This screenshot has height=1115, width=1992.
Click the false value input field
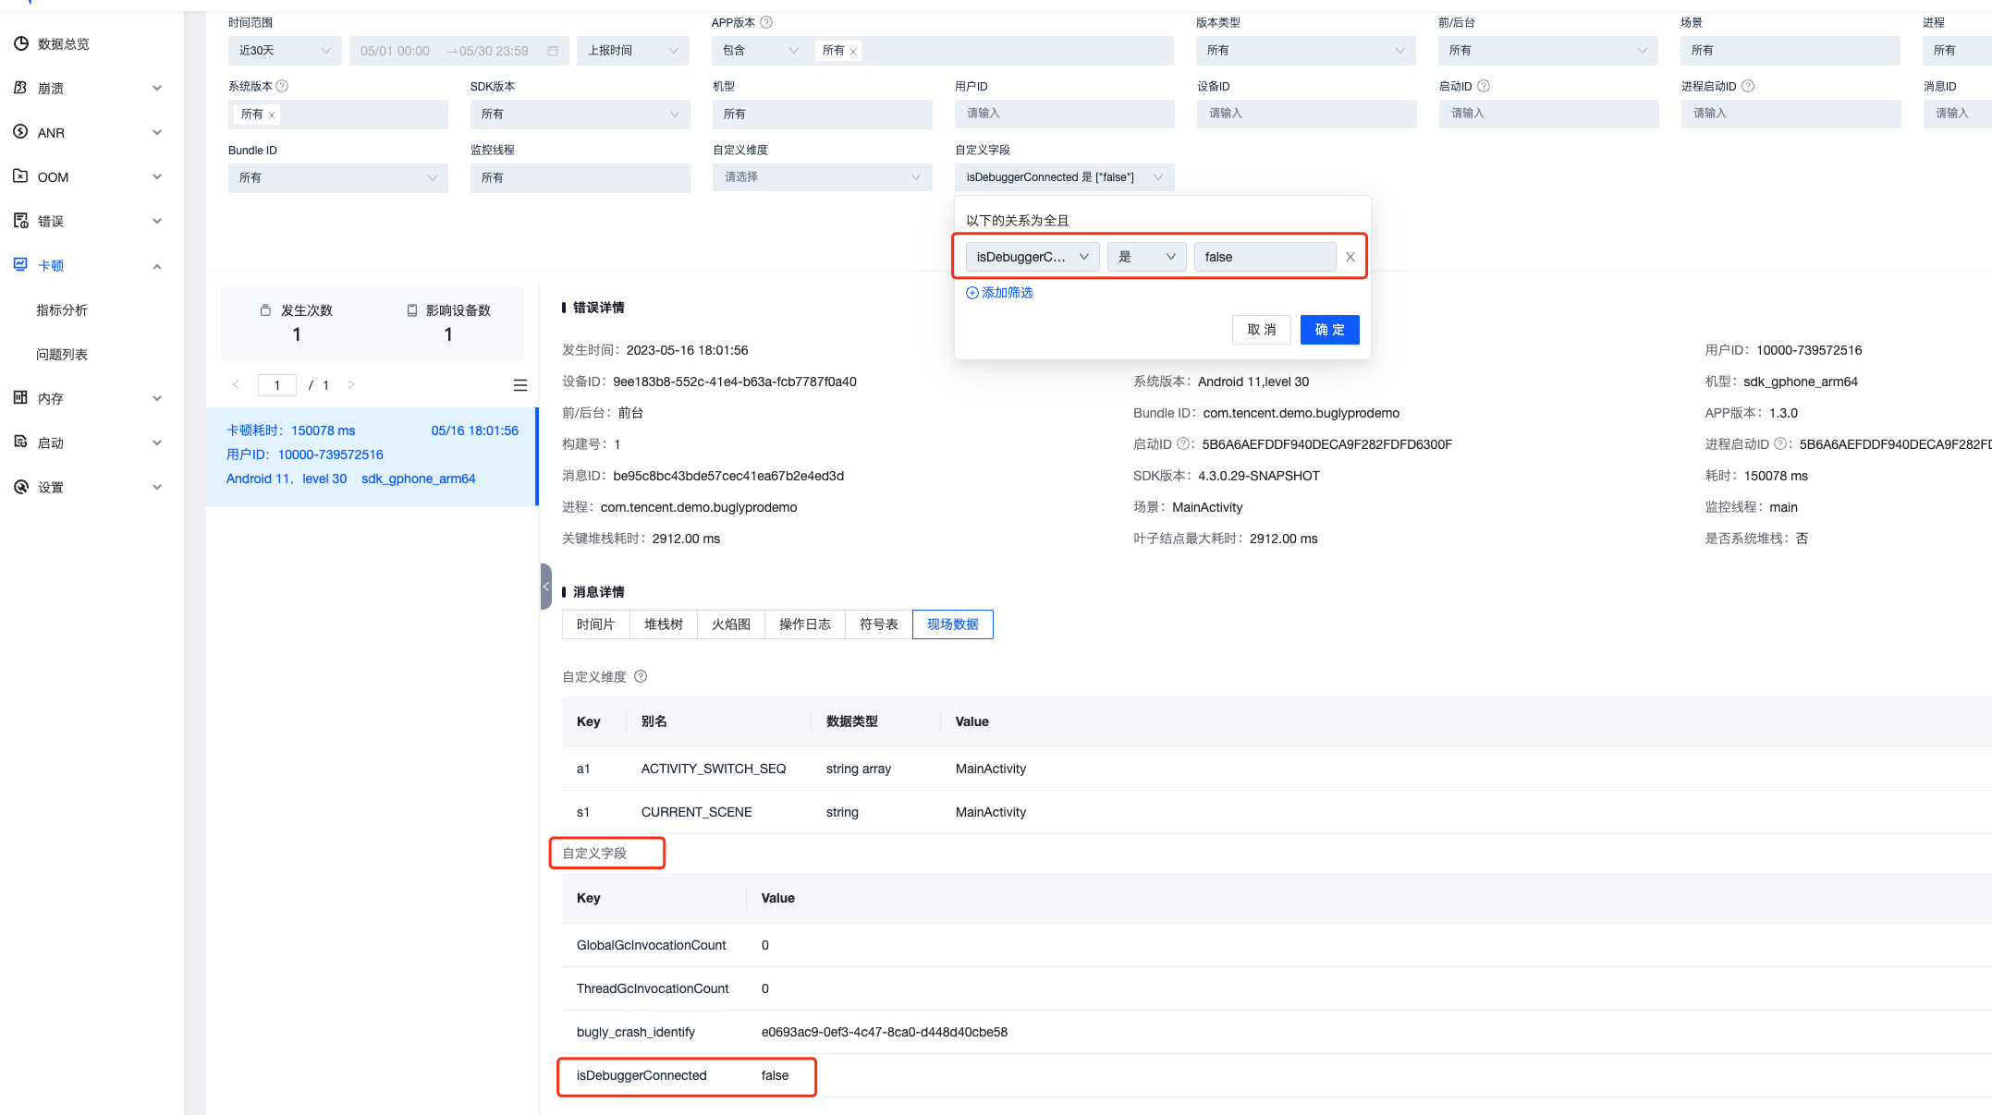[1264, 257]
